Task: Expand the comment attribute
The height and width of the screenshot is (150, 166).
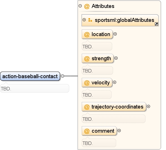Action: pos(119,131)
